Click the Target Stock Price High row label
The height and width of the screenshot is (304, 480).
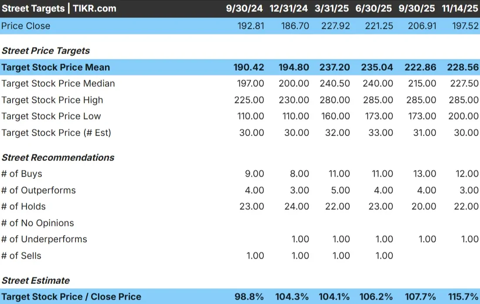pos(52,100)
